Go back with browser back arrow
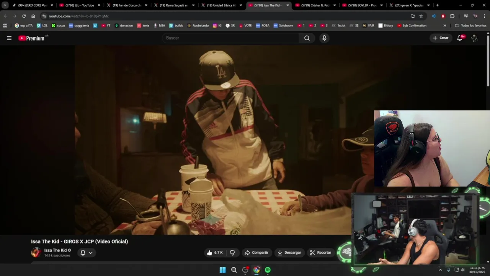Screen dimensions: 490x276 (x=5, y=16)
